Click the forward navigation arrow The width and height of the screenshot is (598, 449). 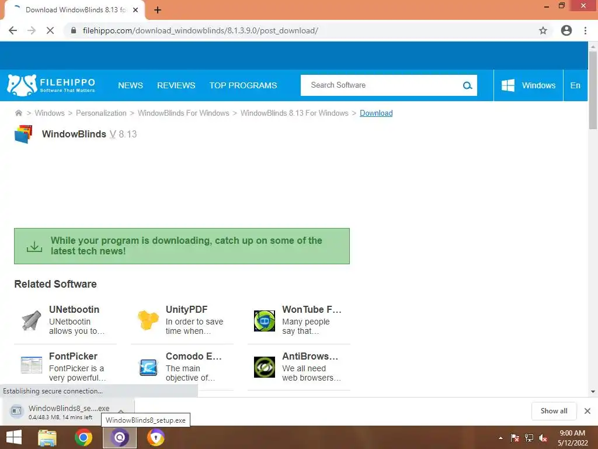click(x=32, y=30)
